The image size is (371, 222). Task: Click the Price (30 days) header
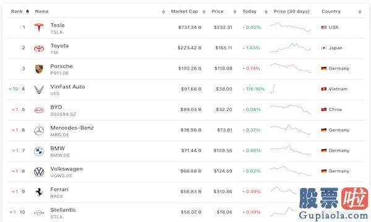pyautogui.click(x=291, y=11)
